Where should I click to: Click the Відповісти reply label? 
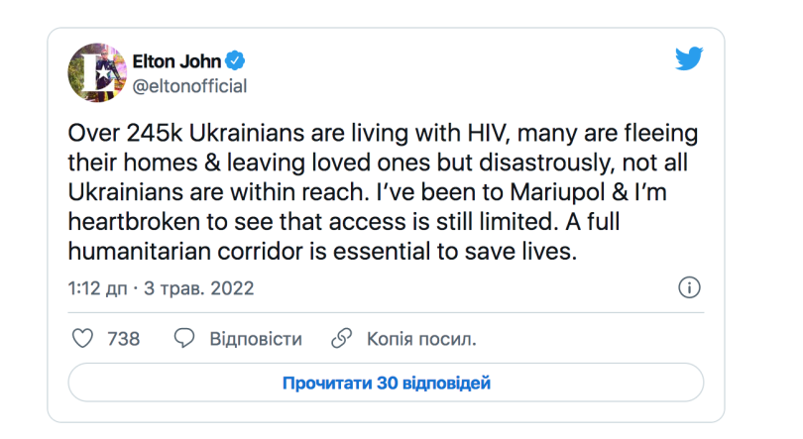255,339
